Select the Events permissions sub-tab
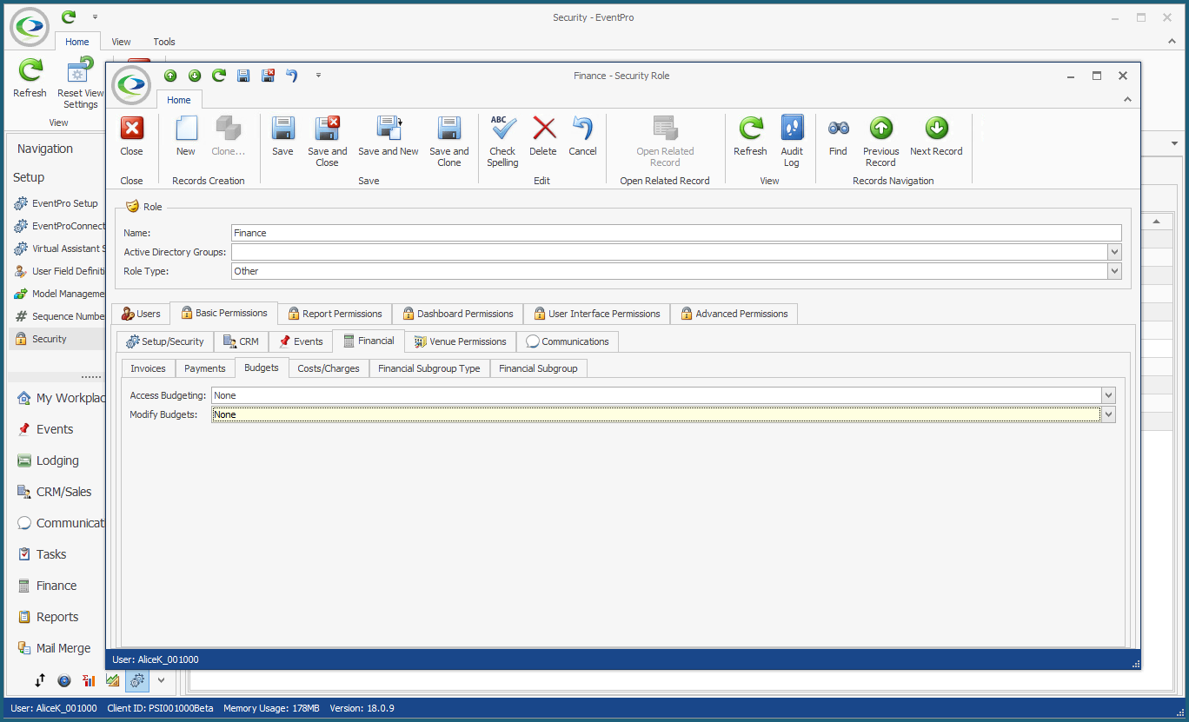The height and width of the screenshot is (722, 1189). point(301,341)
